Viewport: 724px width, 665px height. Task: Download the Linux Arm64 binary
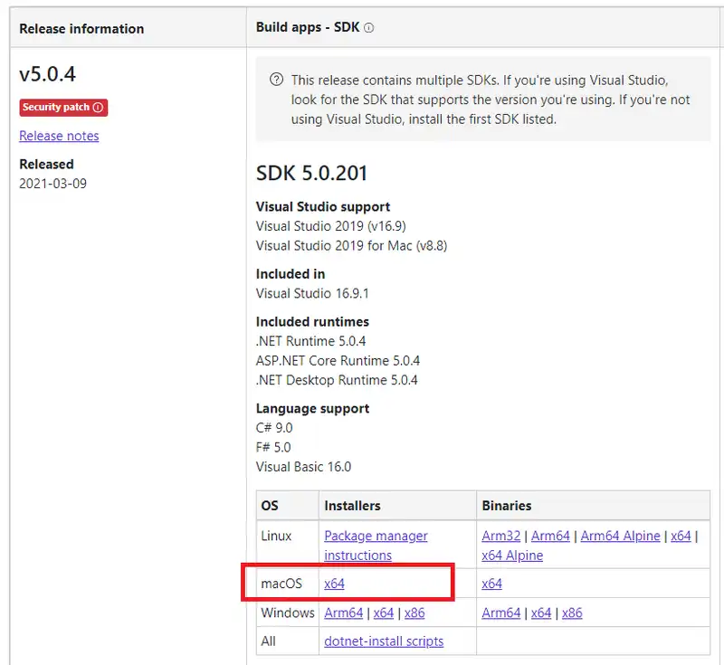(550, 536)
